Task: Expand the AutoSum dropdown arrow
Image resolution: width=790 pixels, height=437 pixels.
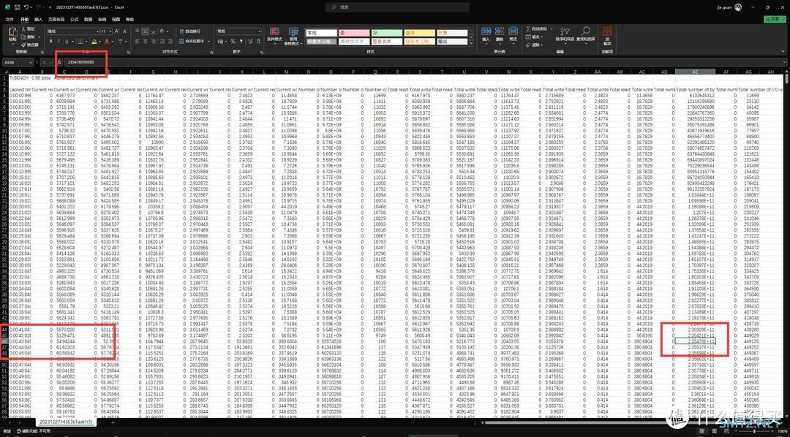Action: point(552,28)
